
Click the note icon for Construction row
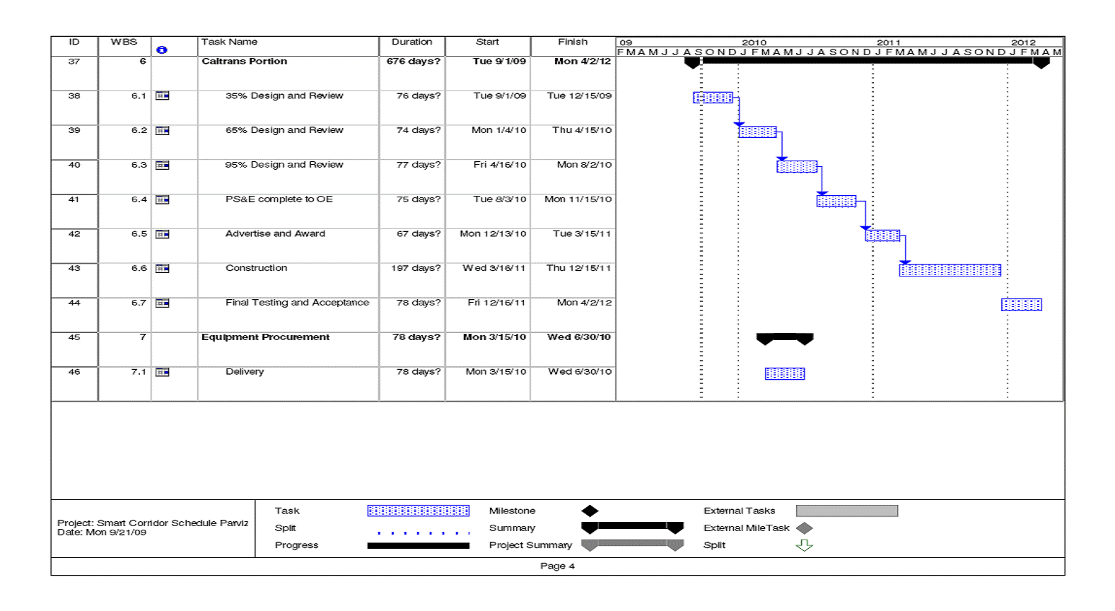pyautogui.click(x=163, y=268)
